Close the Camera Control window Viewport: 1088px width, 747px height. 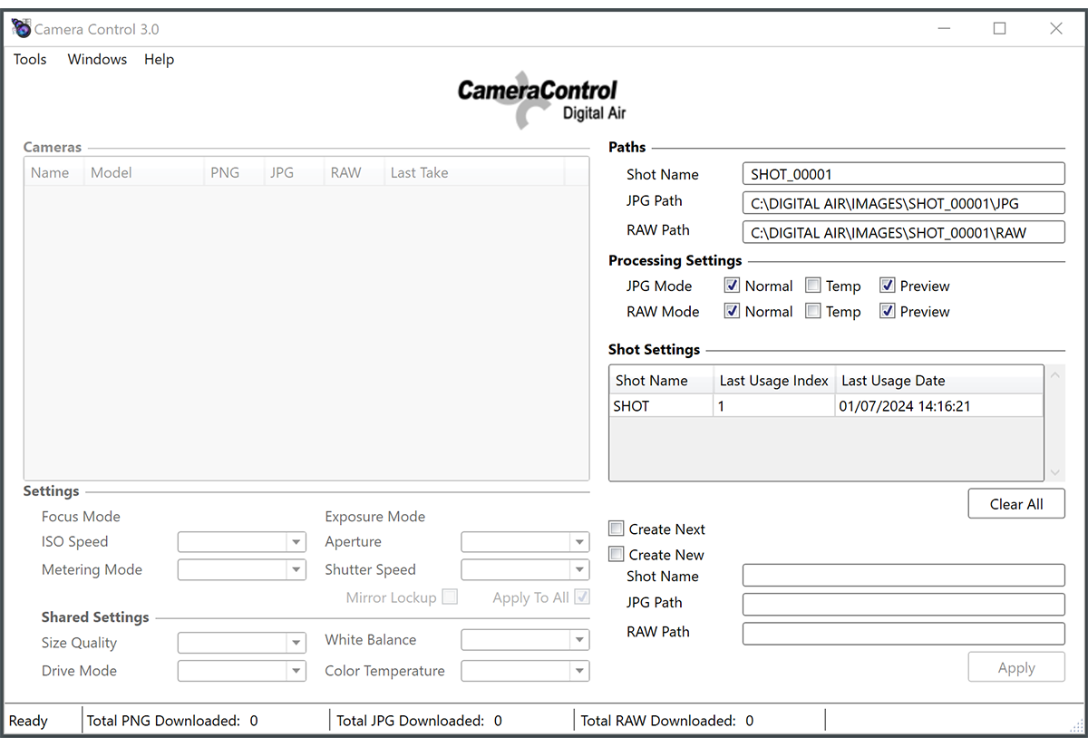[1056, 28]
